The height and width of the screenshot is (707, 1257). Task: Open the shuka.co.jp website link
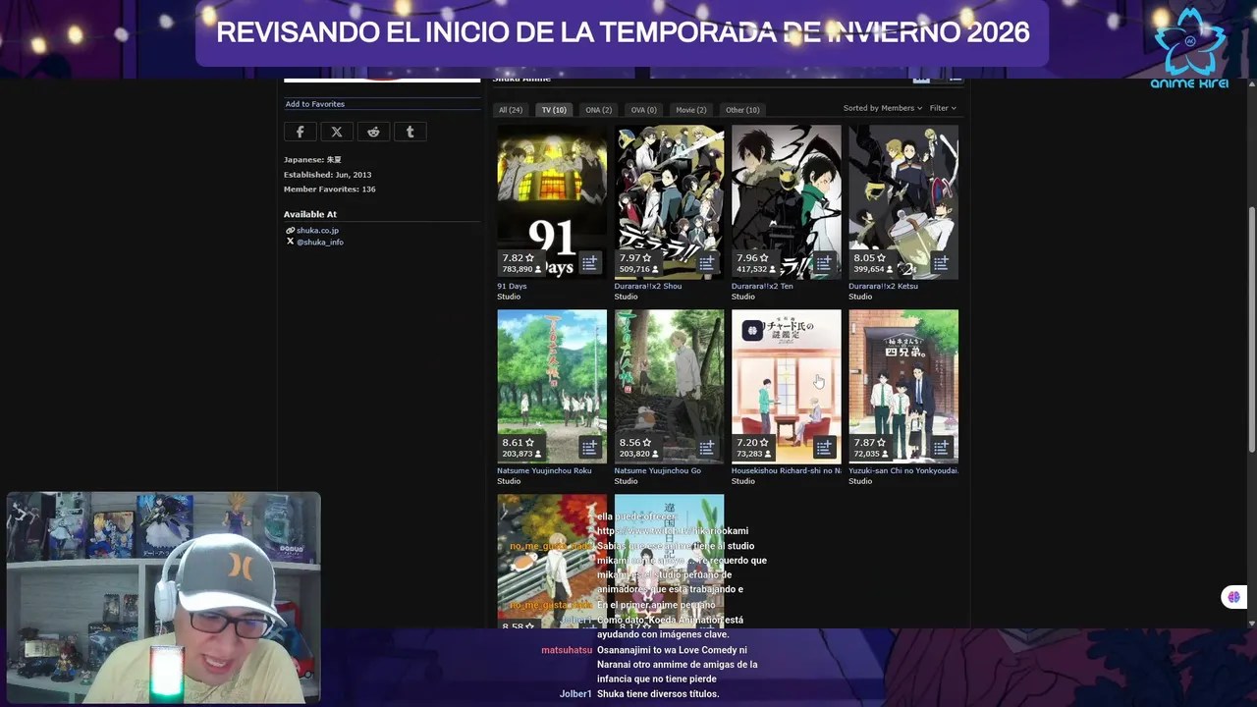317,231
